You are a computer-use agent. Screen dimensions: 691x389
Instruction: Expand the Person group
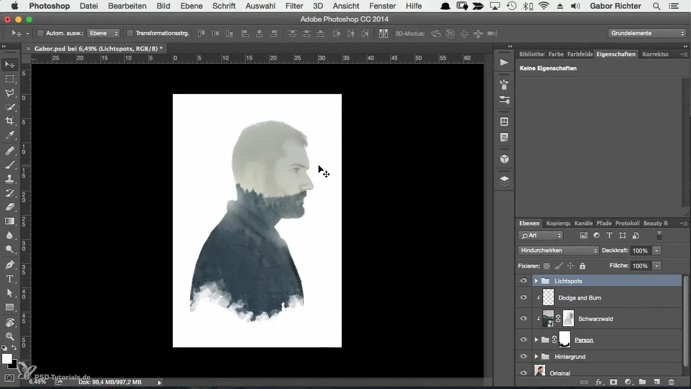[x=536, y=340]
